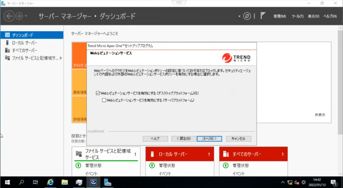Image resolution: width=343 pixels, height=188 pixels.
Task: Show hidden system tray icons chevron
Action: pos(283,182)
